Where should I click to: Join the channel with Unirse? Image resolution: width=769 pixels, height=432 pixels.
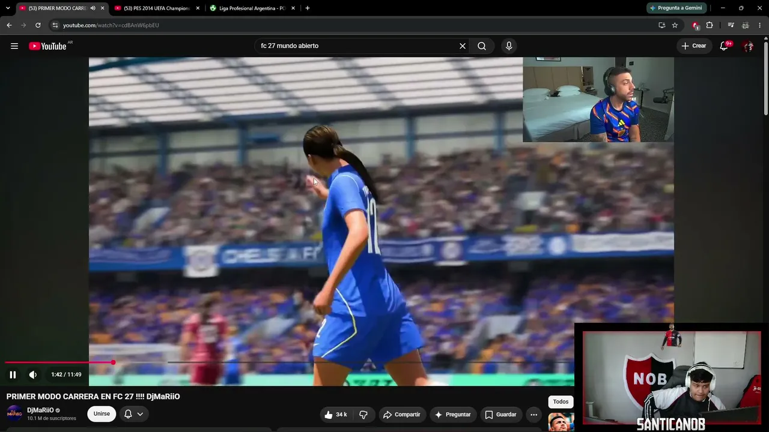[x=102, y=414]
